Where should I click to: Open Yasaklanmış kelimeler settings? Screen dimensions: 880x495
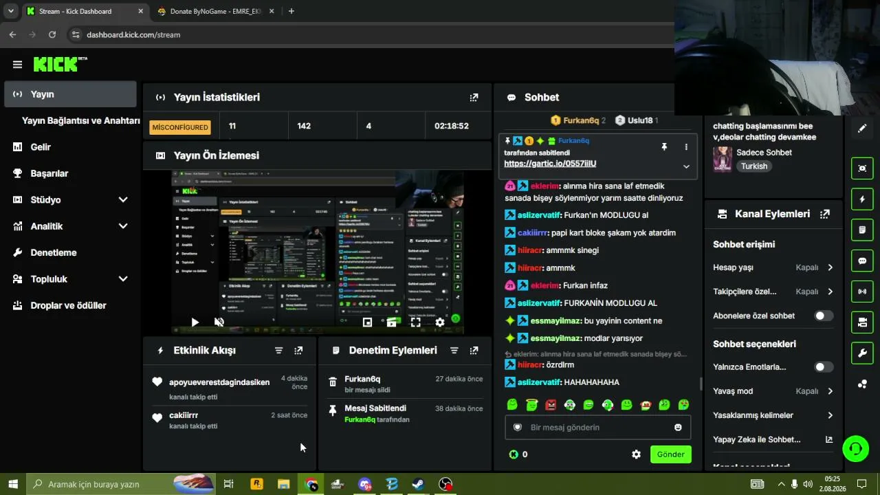coord(773,415)
